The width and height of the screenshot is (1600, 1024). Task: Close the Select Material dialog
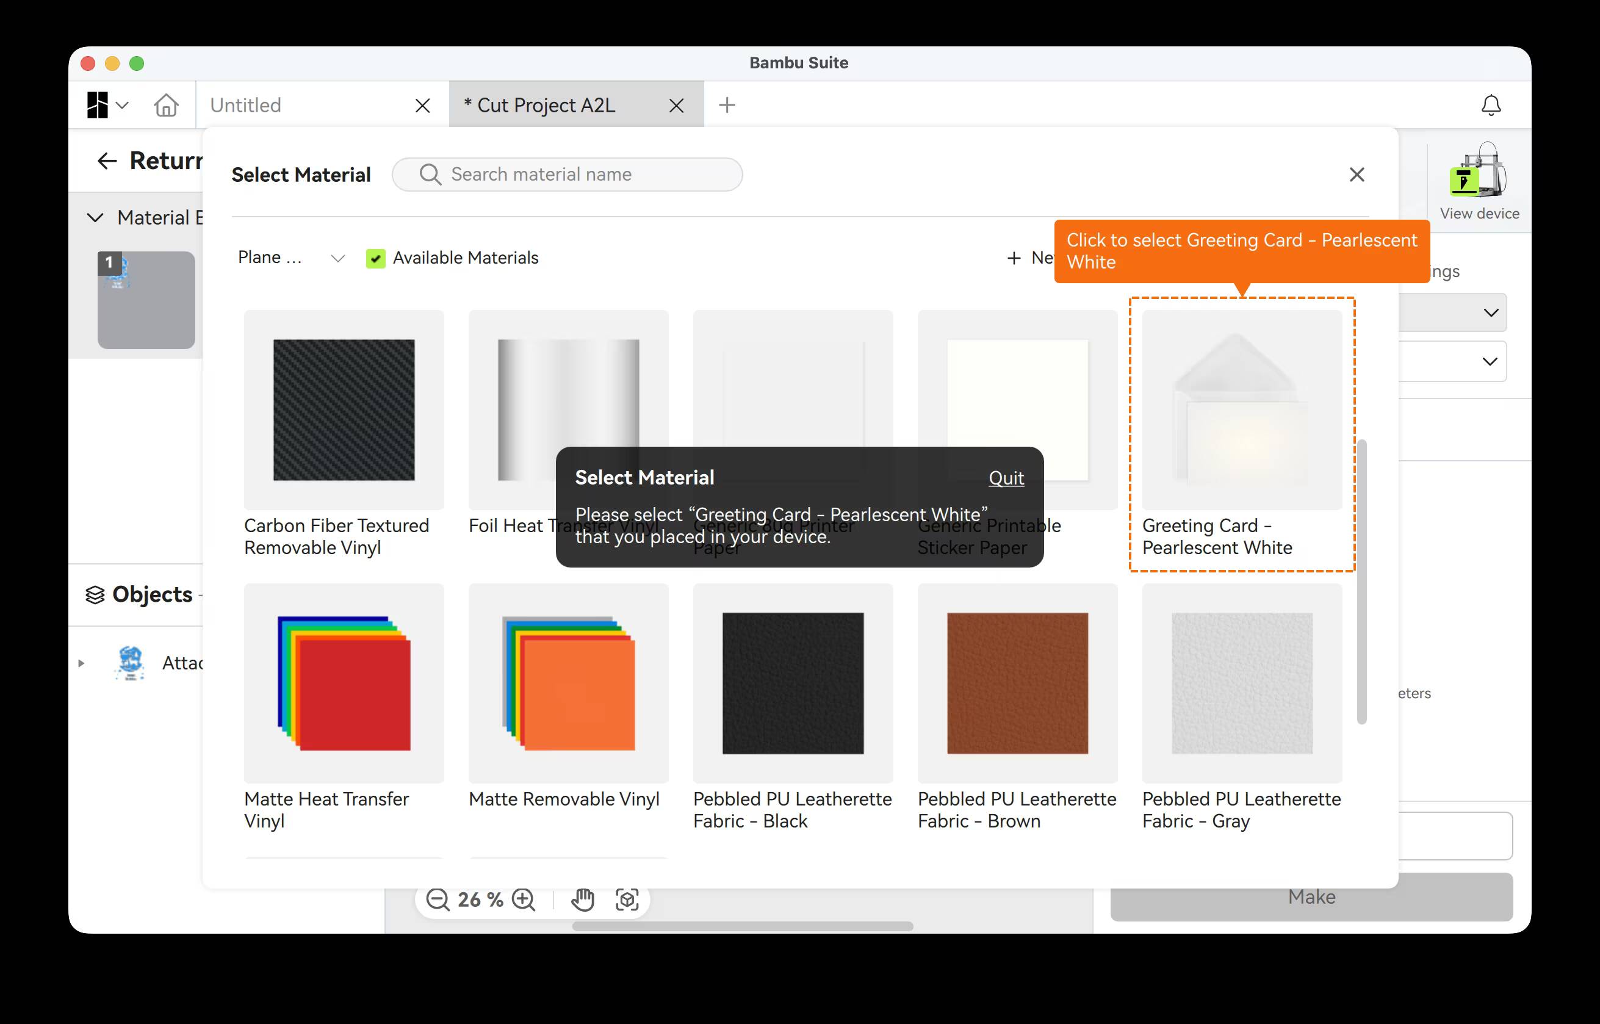(x=1357, y=174)
